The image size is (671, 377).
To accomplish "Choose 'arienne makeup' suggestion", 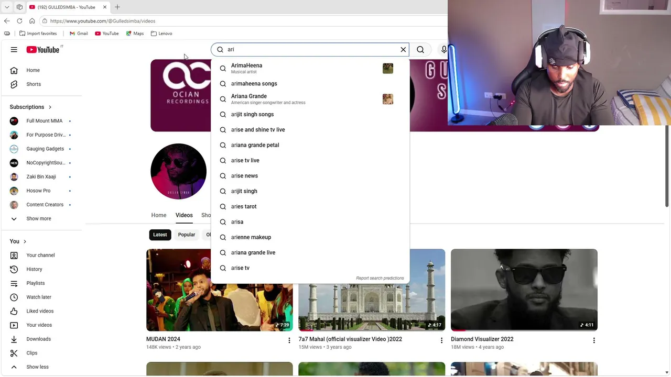I will click(310, 237).
